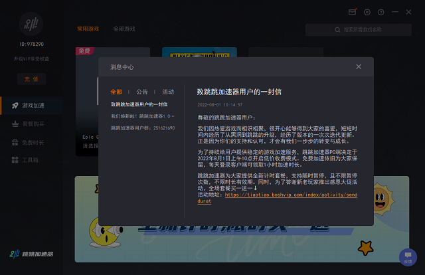The height and width of the screenshot is (275, 425).
Task: Open message 我们焕新啦！跳跳加速器1.0…
Action: 143,116
